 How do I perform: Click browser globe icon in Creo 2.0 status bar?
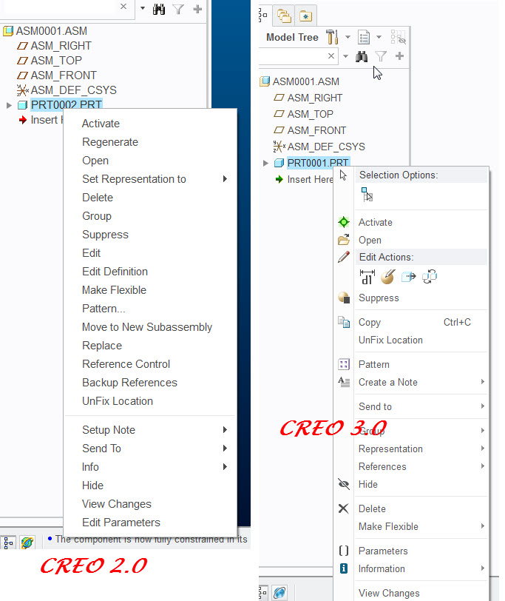tap(27, 543)
